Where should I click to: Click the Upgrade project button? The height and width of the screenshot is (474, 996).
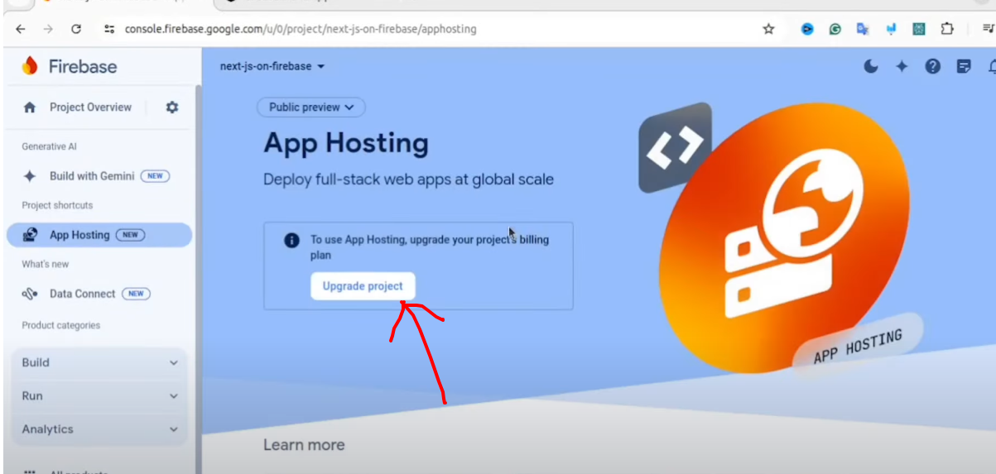click(363, 286)
